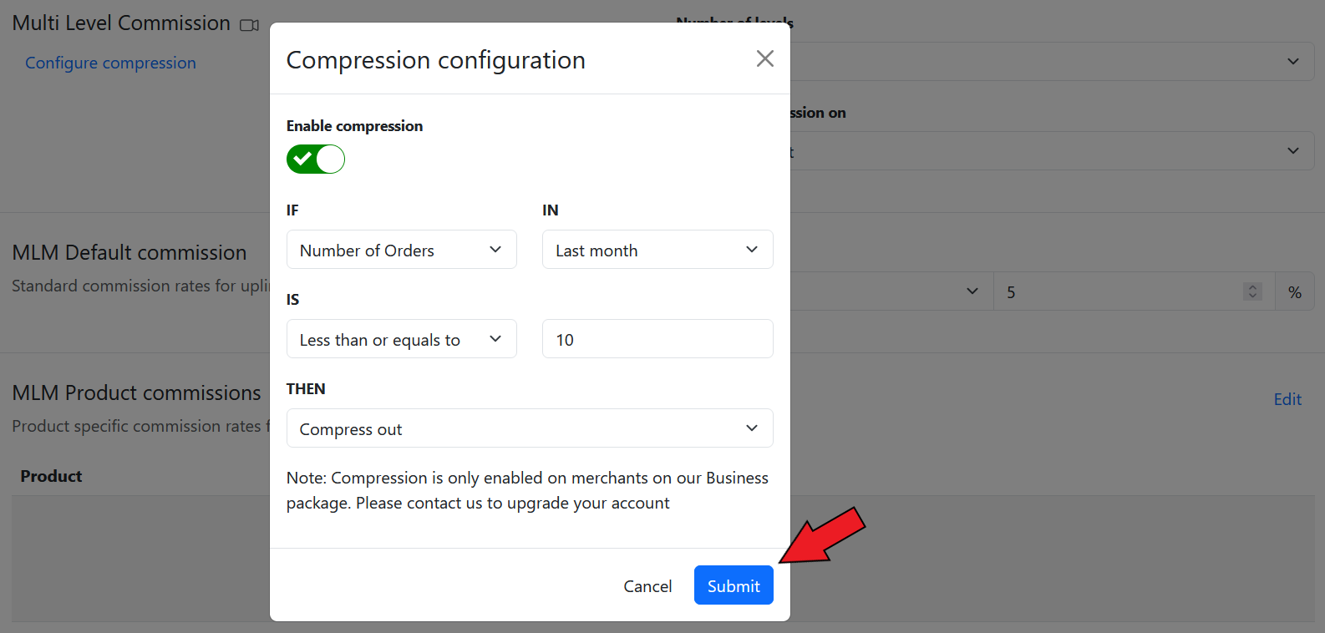Increase the commission rate using stepper up arrow
The height and width of the screenshot is (633, 1325).
pyautogui.click(x=1251, y=287)
